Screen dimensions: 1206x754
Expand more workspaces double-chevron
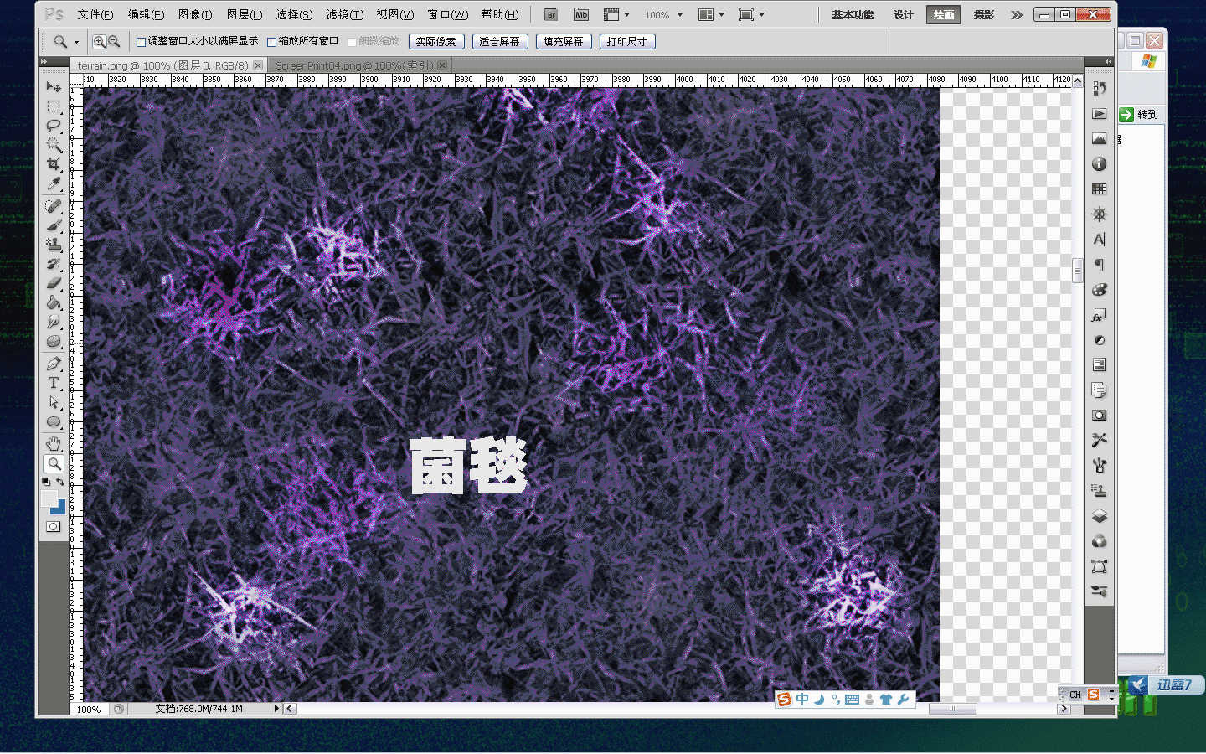[1017, 14]
